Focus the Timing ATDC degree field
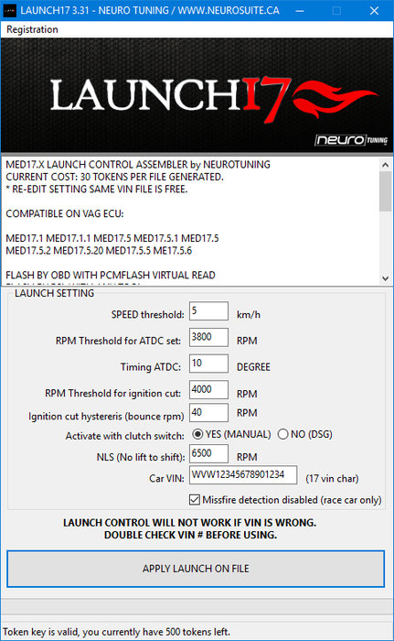Screen dimensions: 394x641 click(x=208, y=364)
